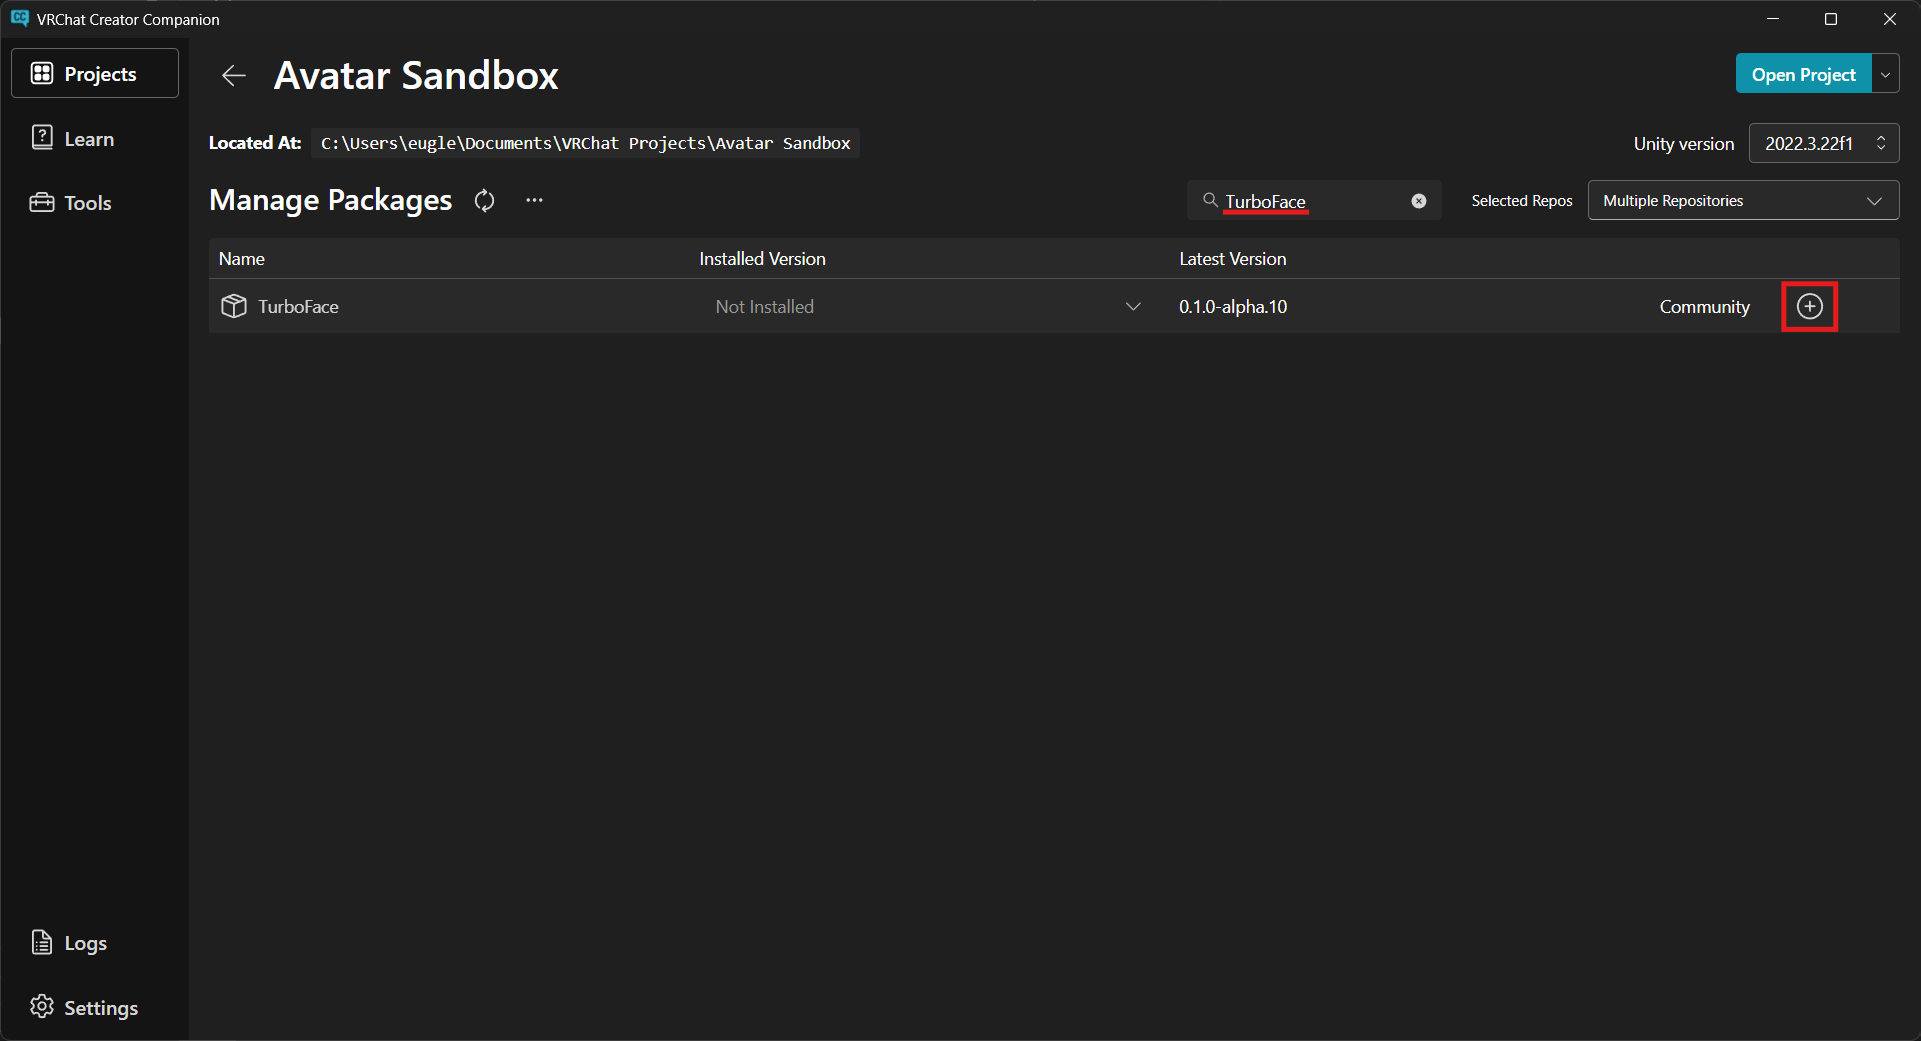1921x1041 pixels.
Task: Sort by the Name column header
Action: (242, 259)
